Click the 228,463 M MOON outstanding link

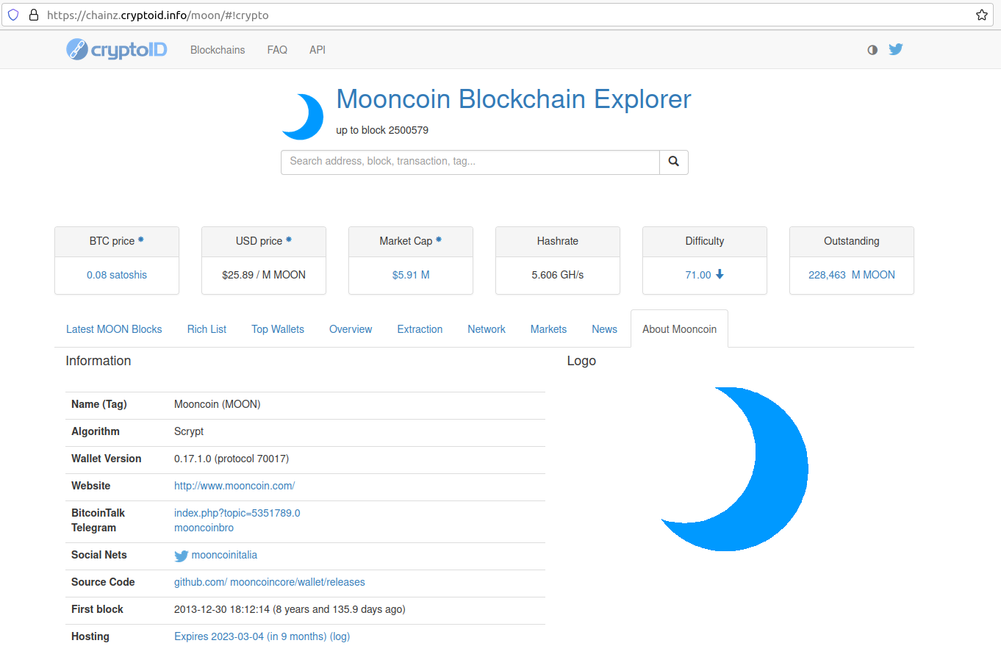point(852,275)
